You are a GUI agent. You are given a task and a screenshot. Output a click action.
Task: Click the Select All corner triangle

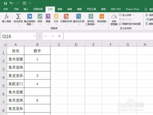point(5,44)
